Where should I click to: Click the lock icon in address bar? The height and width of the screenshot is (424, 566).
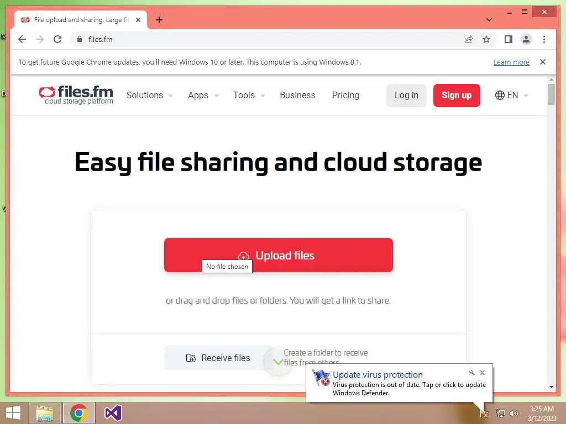point(80,39)
